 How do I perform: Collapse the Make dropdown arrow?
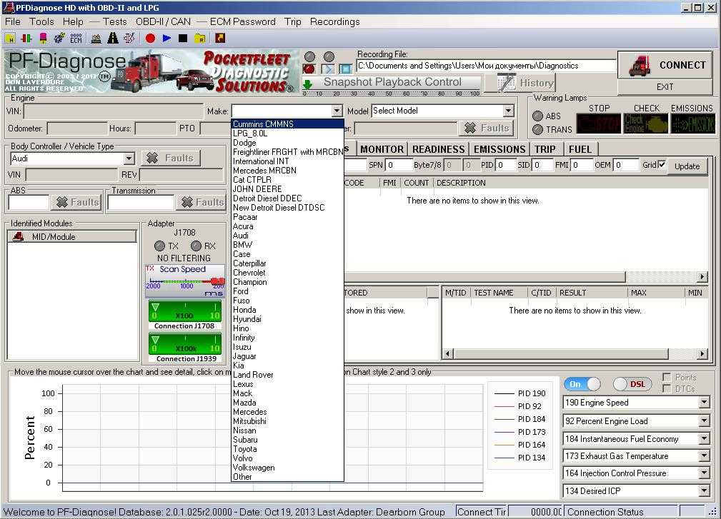coord(337,111)
